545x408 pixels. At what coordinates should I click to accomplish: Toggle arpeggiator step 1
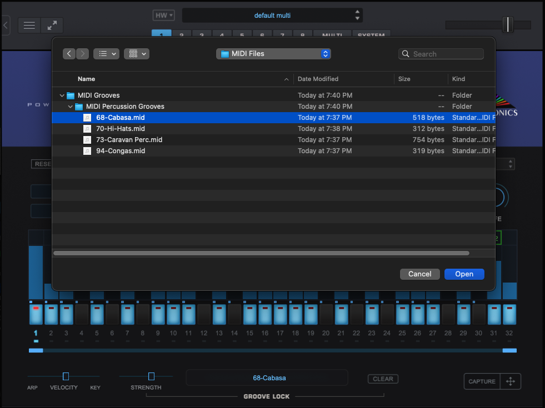36,314
